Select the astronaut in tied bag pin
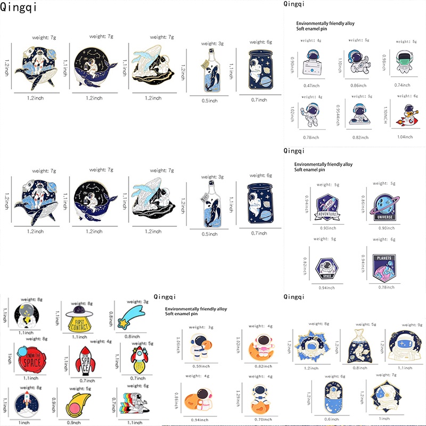426x426 pixels. (359, 346)
